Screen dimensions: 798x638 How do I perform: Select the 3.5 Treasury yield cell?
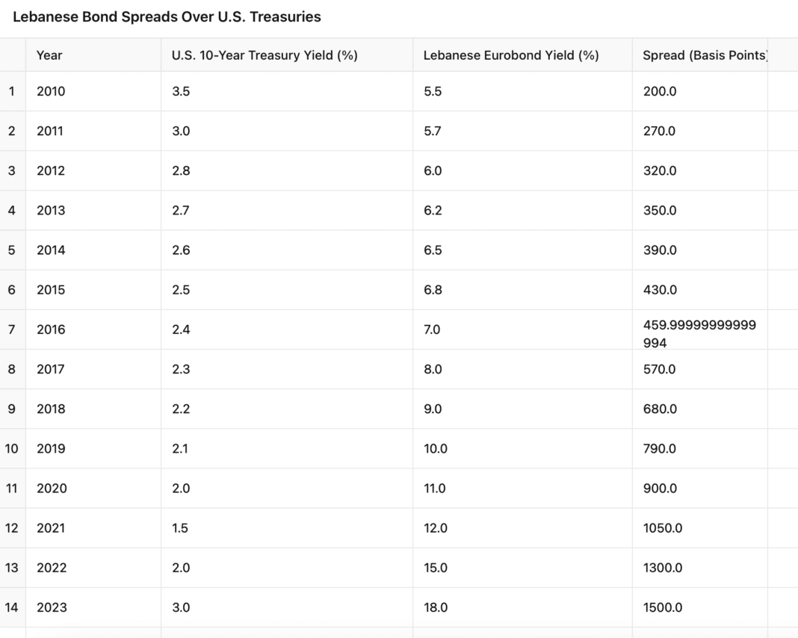(x=181, y=91)
